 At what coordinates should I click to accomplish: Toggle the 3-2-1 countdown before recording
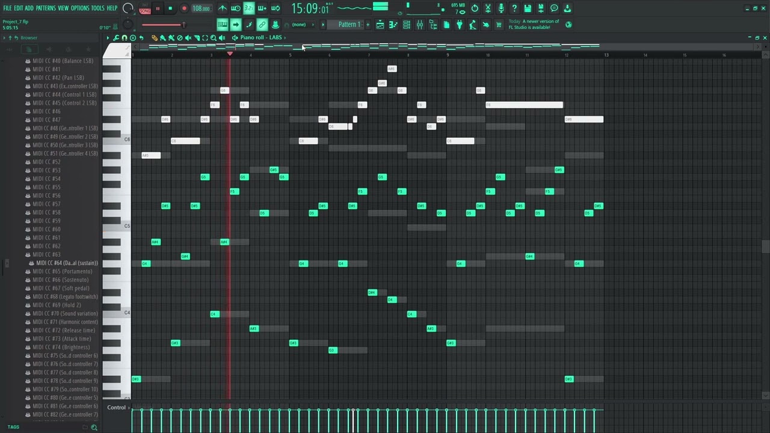pos(248,8)
